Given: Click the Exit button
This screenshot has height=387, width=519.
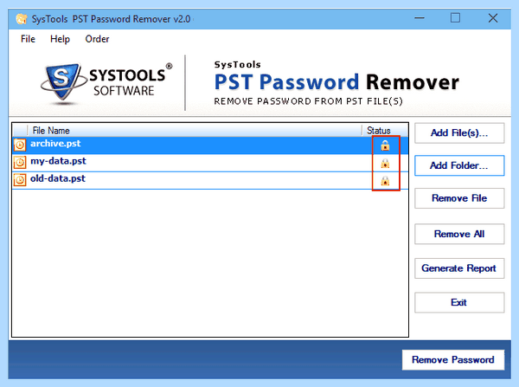Looking at the screenshot, I should pyautogui.click(x=459, y=302).
